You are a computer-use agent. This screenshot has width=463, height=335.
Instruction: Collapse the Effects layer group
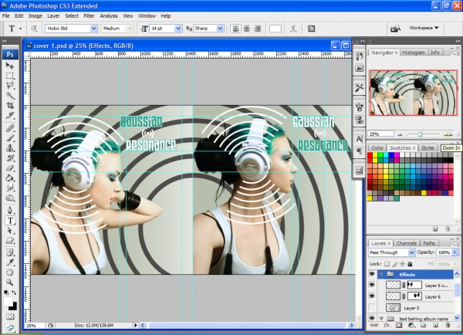click(x=381, y=275)
